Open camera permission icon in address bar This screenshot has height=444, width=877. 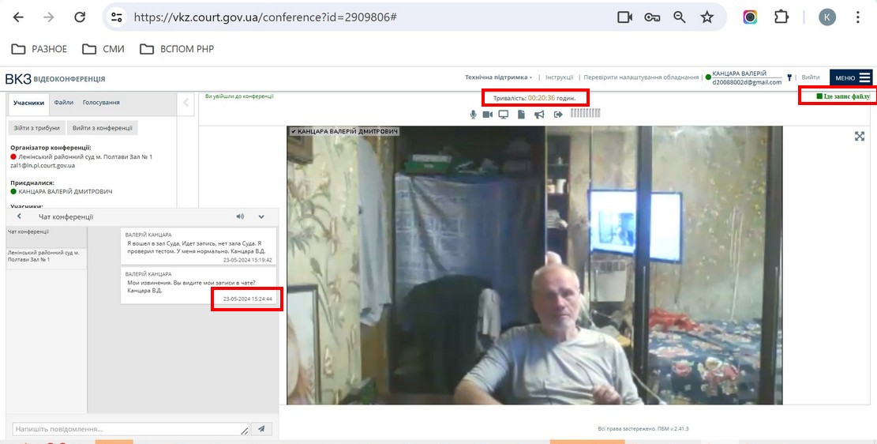(x=624, y=17)
